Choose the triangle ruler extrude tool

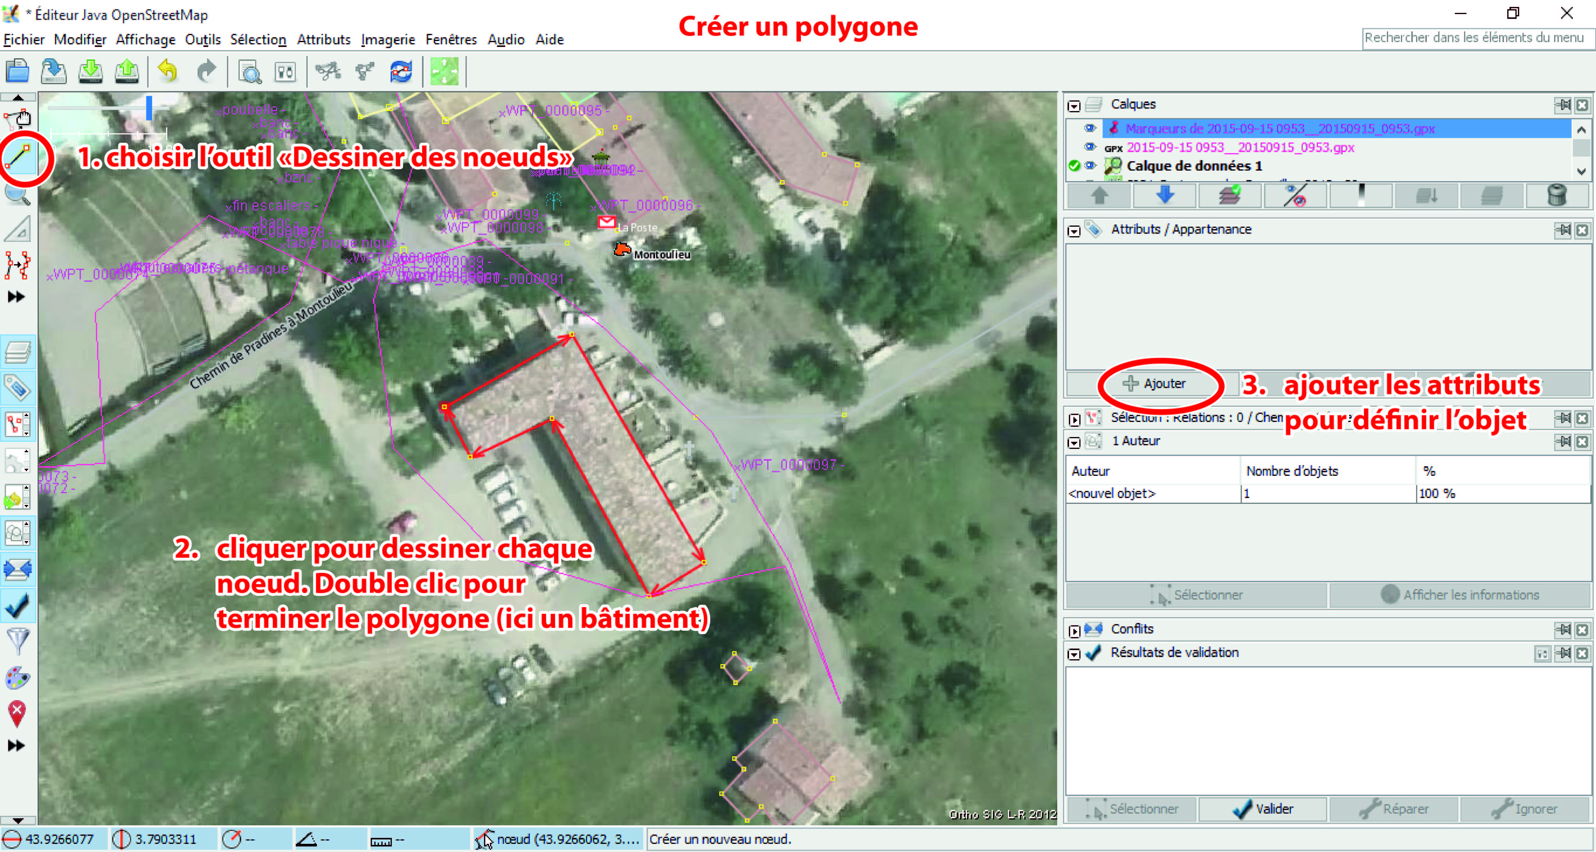pos(18,230)
